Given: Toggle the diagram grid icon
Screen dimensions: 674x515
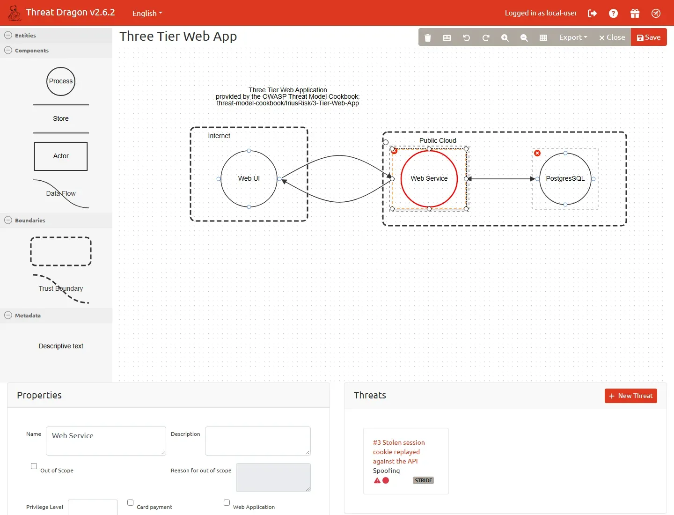Looking at the screenshot, I should coord(543,37).
